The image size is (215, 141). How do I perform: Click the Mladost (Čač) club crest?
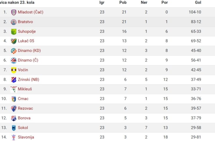14,12
